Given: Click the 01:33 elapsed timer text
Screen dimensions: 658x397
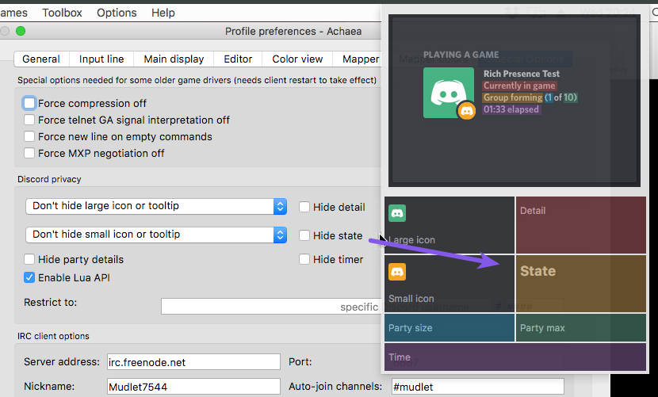Looking at the screenshot, I should tap(511, 109).
